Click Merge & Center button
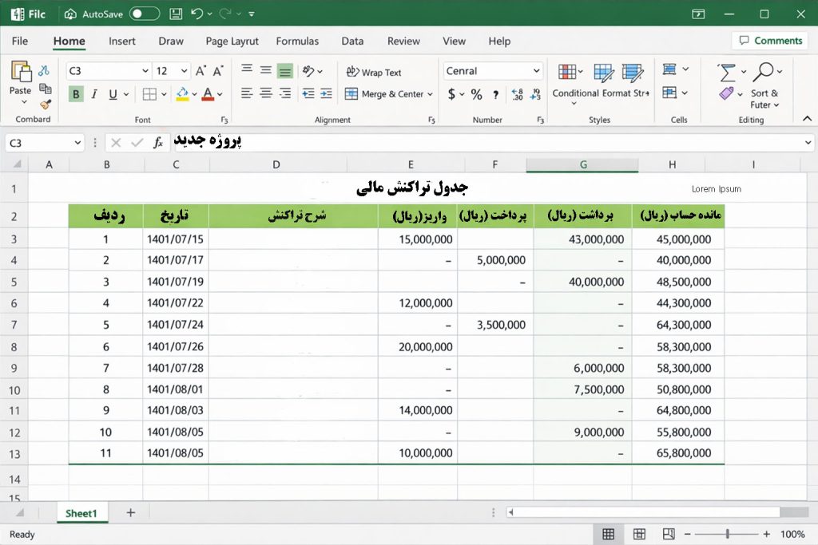Screen dimensions: 818x545 click(384, 94)
